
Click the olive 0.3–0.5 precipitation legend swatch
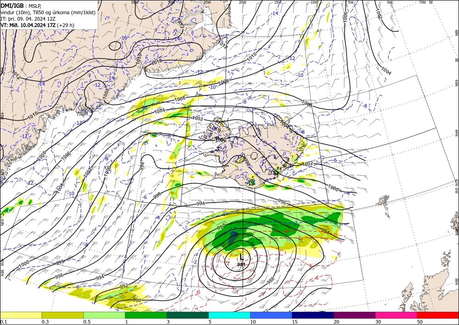click(62, 315)
